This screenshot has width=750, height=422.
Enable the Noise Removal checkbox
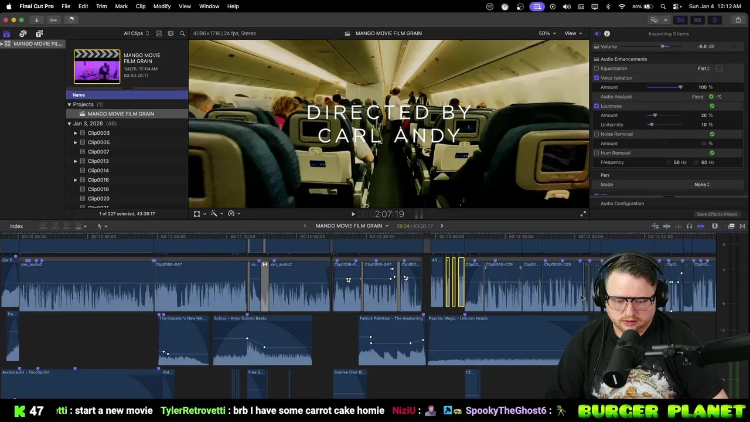click(596, 134)
